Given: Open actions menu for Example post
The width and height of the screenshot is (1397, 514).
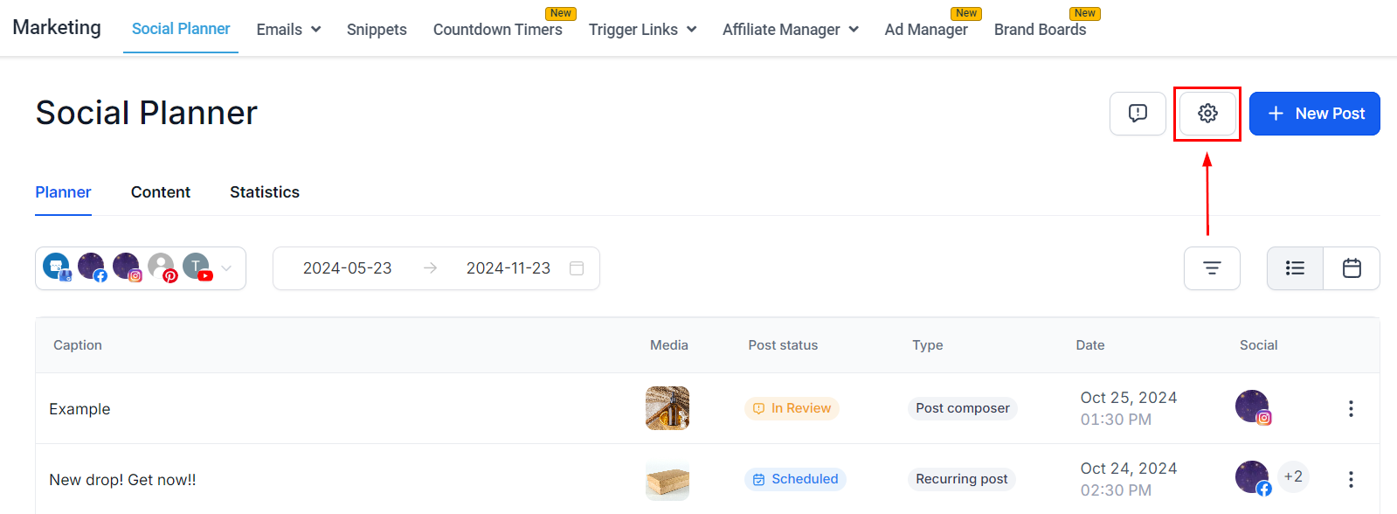Looking at the screenshot, I should 1351,409.
